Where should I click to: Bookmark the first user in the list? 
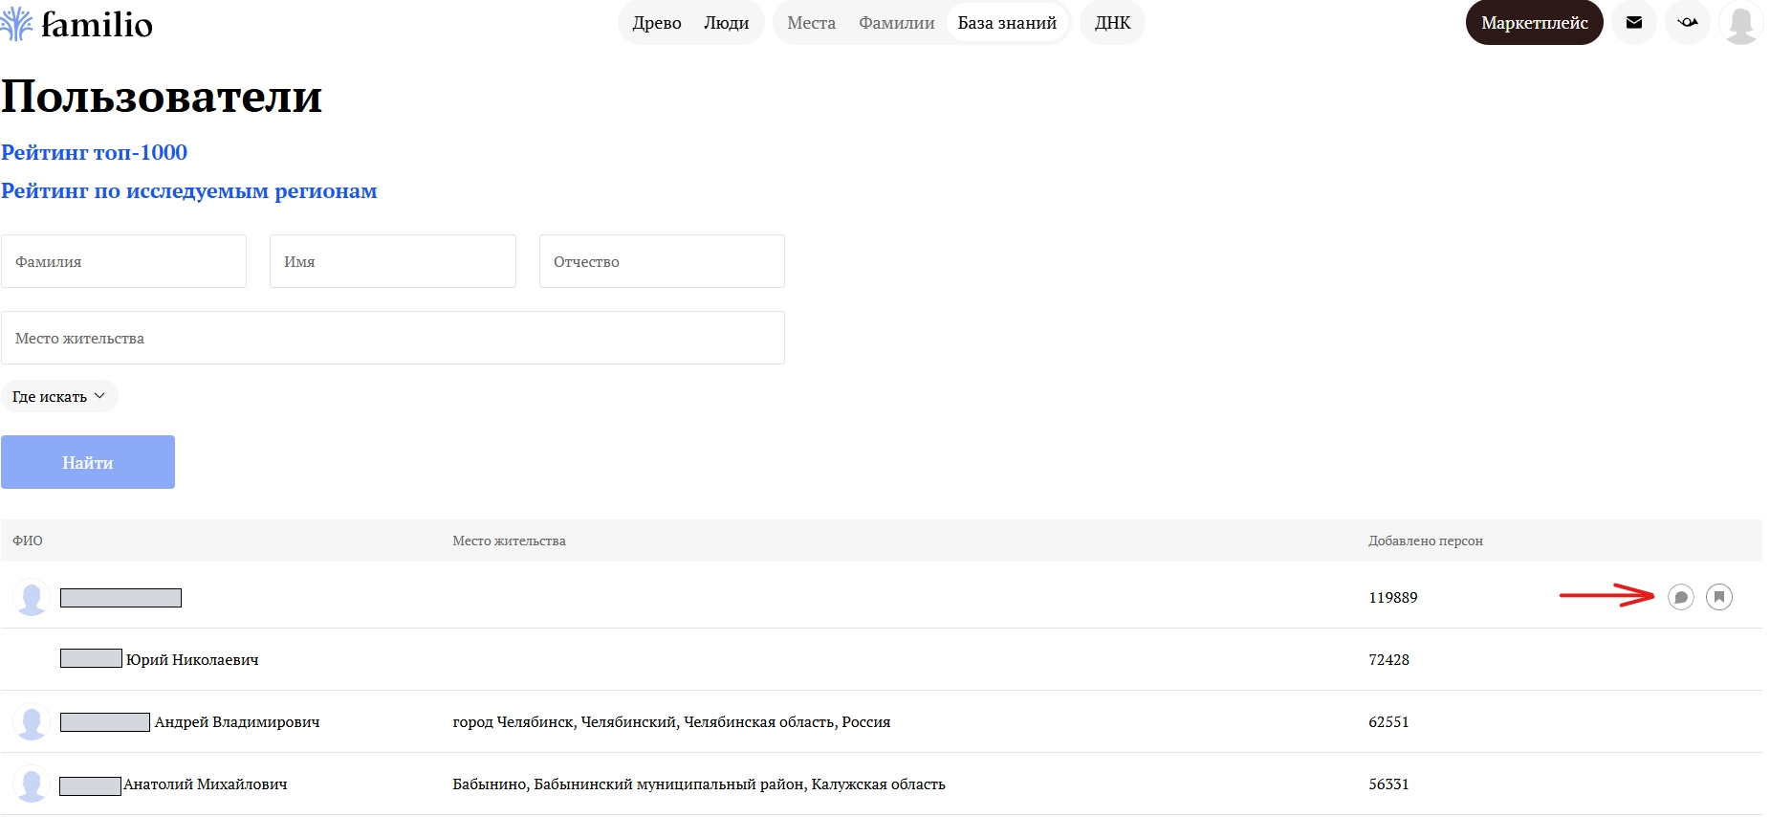click(1718, 597)
